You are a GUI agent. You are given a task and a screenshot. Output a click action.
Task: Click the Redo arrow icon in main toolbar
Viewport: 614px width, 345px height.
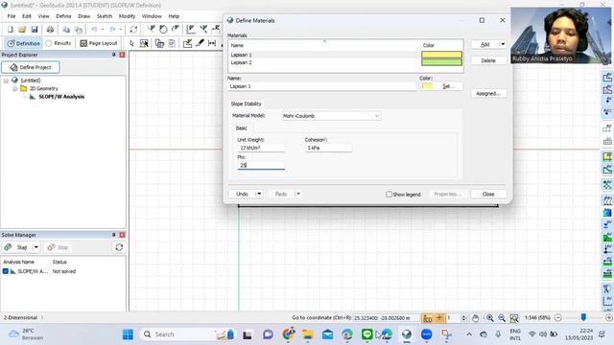click(113, 30)
